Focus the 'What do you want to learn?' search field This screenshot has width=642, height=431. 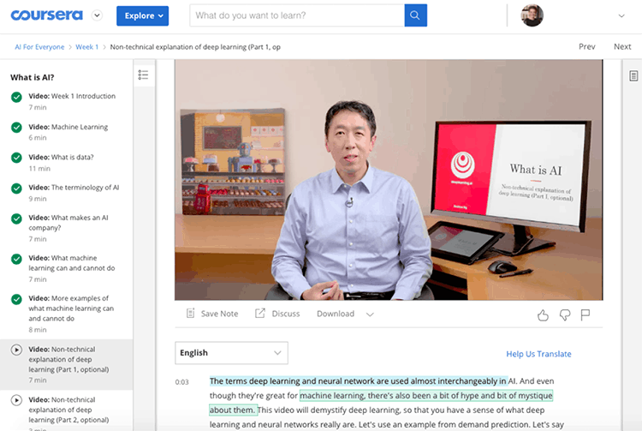coord(297,15)
